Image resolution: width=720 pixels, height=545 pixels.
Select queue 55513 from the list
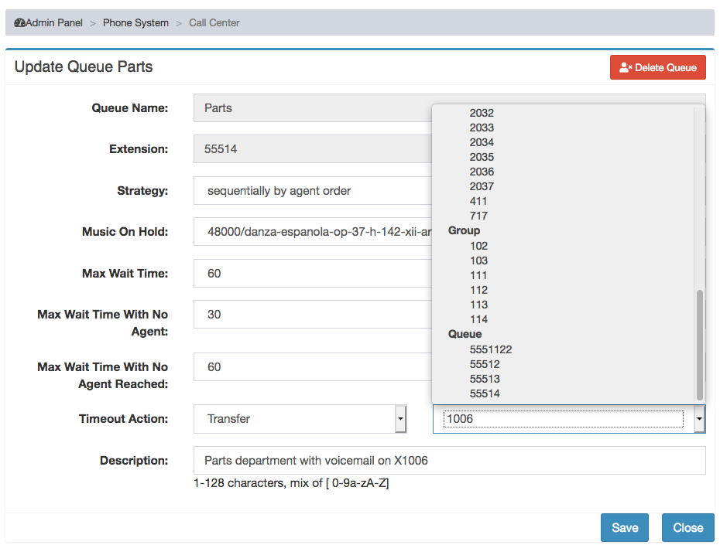click(485, 379)
